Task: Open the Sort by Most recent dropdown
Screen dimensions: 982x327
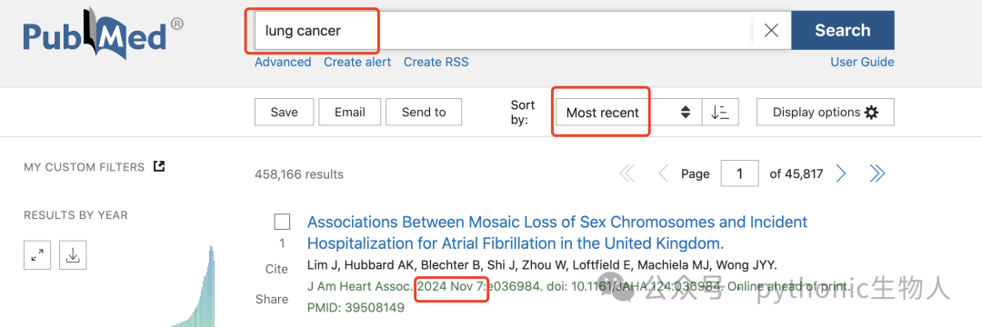Action: click(629, 112)
